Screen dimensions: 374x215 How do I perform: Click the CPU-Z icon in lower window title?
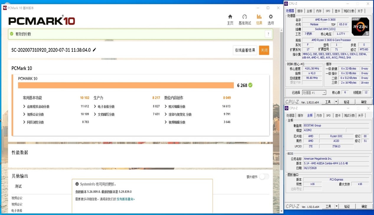[286, 108]
